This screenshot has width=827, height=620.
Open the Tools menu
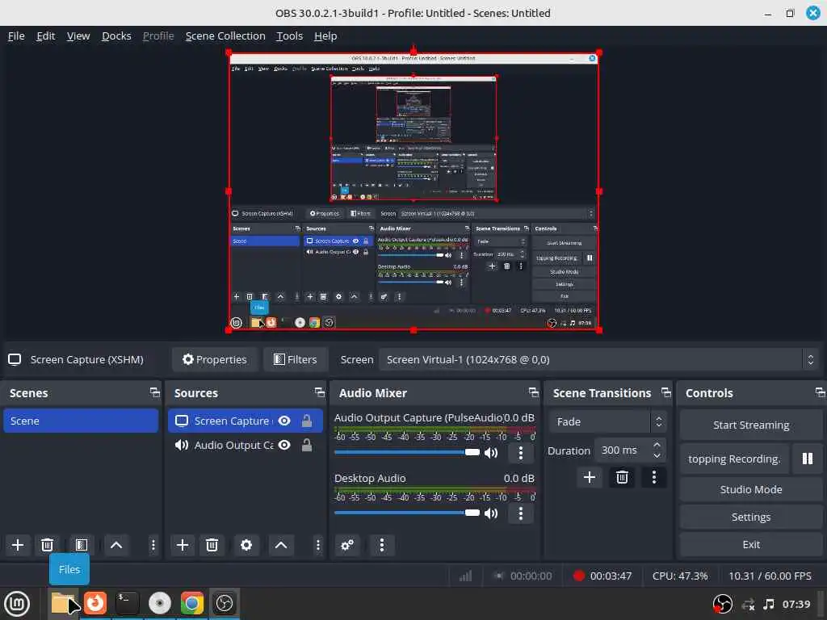290,36
